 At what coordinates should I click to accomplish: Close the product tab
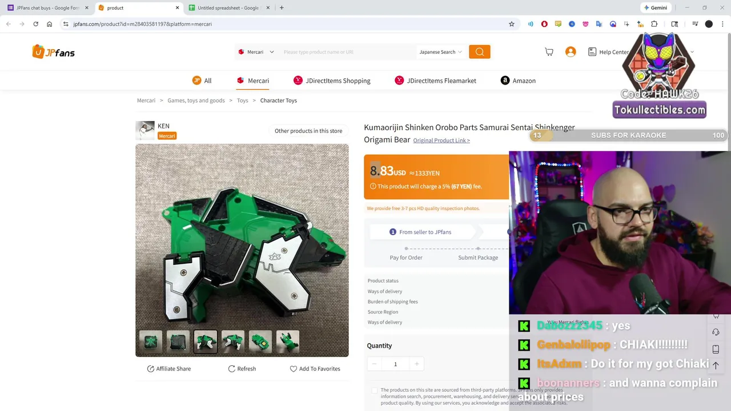pos(177,8)
